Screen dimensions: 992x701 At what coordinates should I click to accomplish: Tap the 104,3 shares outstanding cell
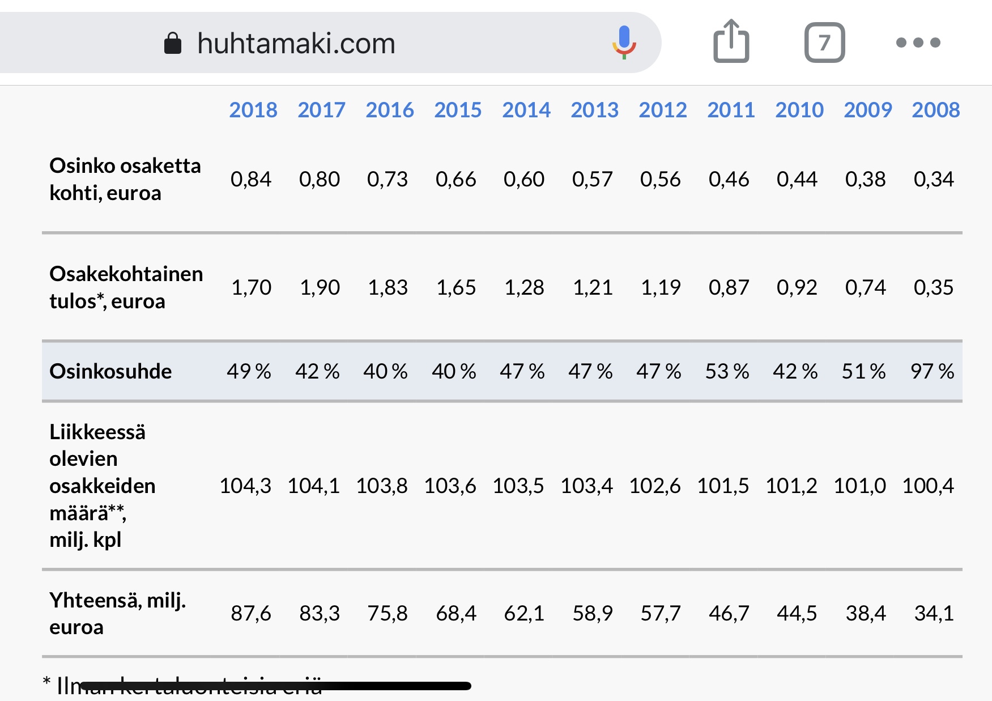245,486
